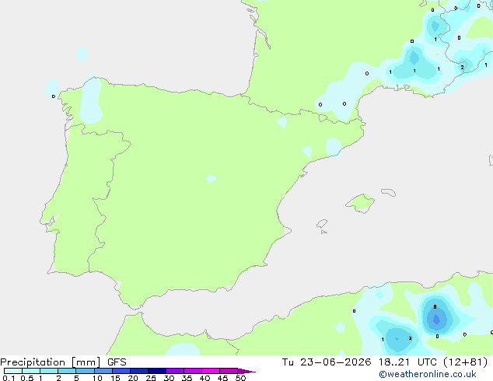Click the 5–10 mm legend color swatch

(85, 371)
